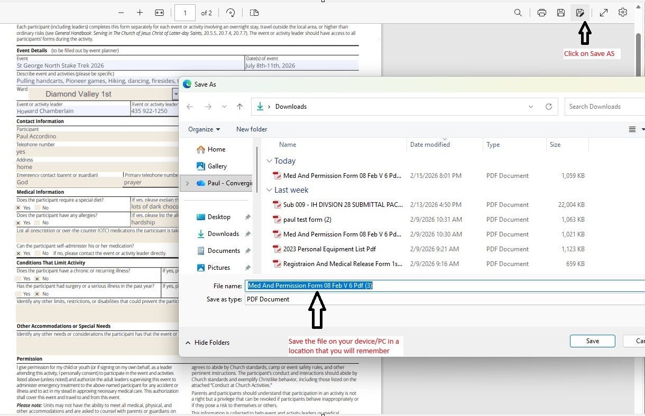Click New folder button

252,129
